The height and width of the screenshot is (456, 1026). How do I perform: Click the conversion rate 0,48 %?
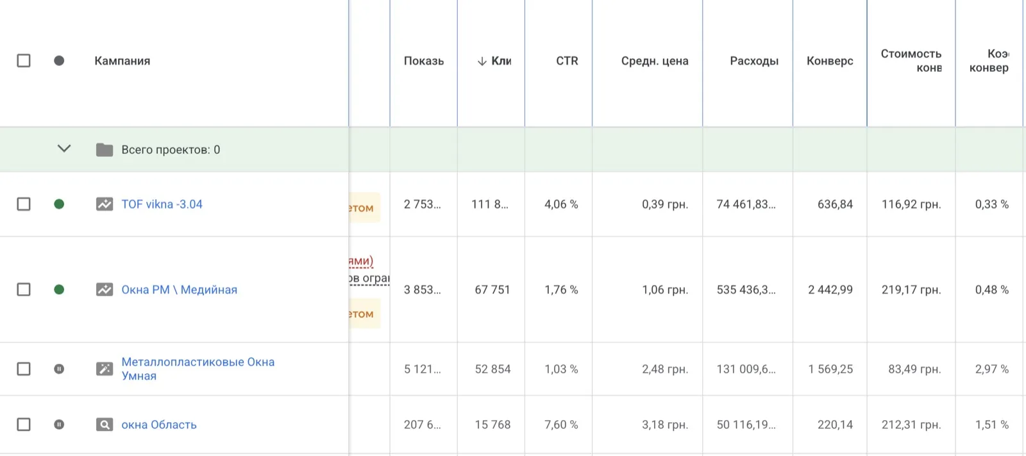[992, 289]
